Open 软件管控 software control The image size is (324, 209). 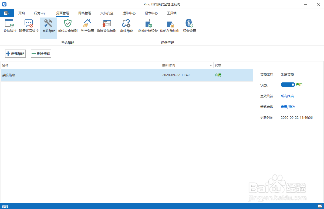tap(10, 26)
